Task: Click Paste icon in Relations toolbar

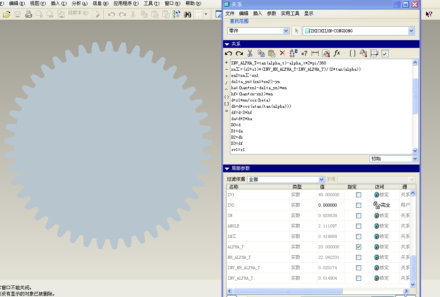Action: click(x=272, y=53)
